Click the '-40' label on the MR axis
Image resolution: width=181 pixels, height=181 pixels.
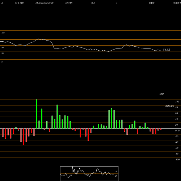click(x=177, y=142)
